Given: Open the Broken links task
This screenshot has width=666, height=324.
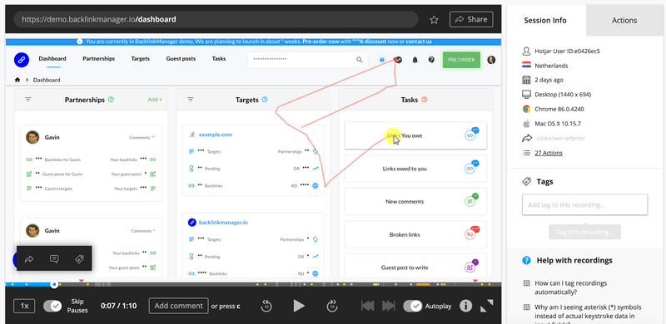Looking at the screenshot, I should pyautogui.click(x=415, y=234).
